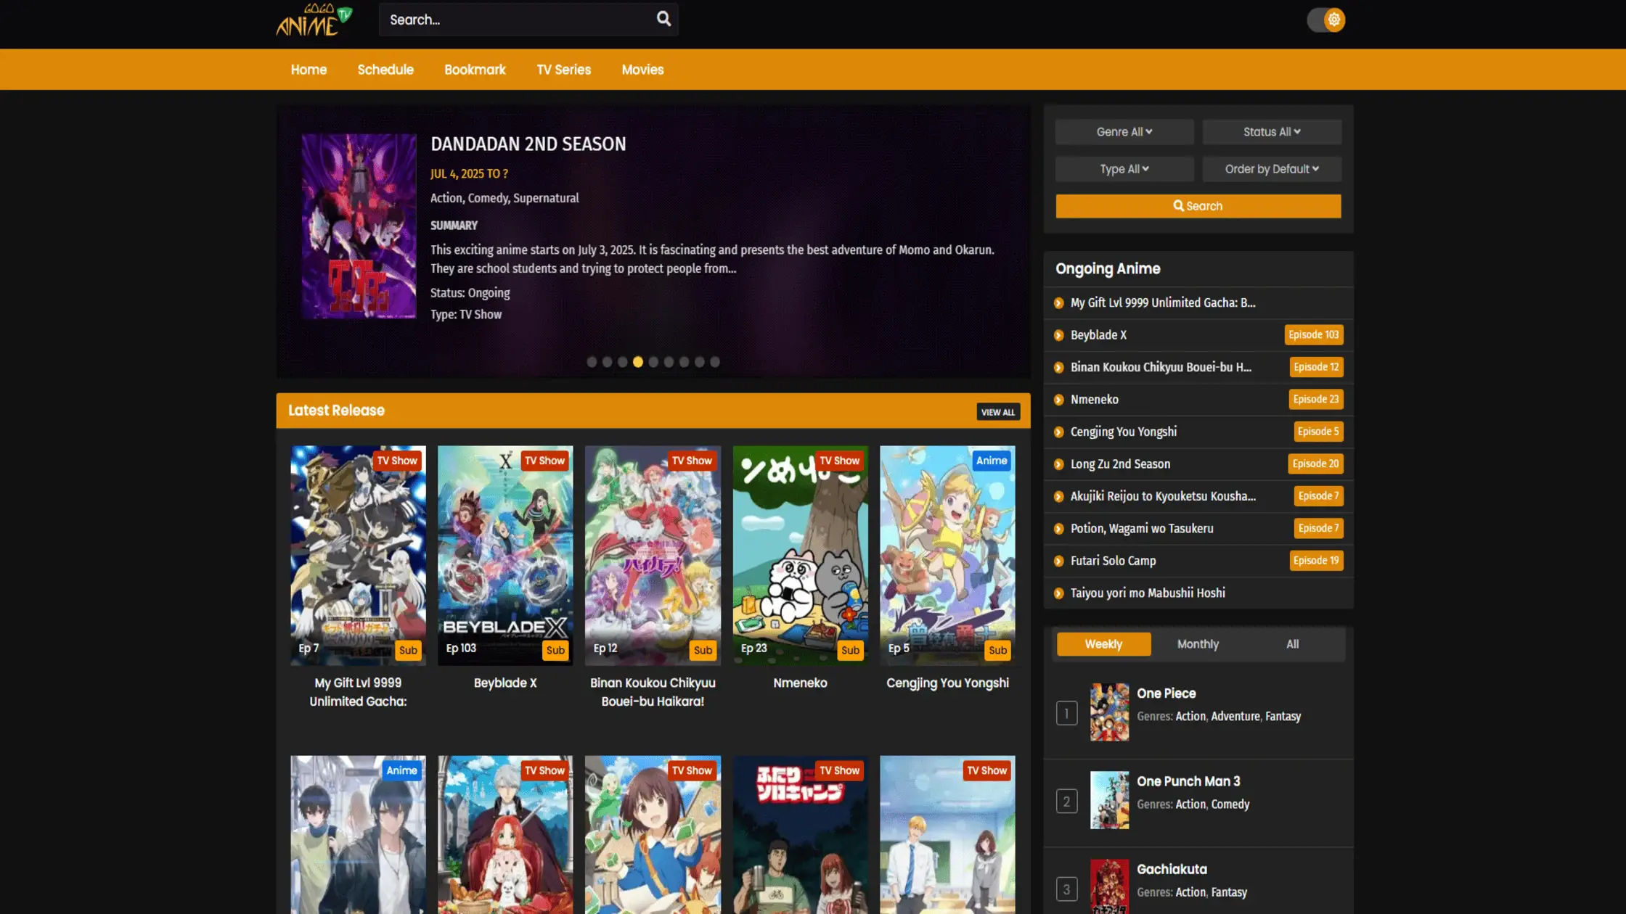Click the arrow icon beside Beyblade X

1058,334
